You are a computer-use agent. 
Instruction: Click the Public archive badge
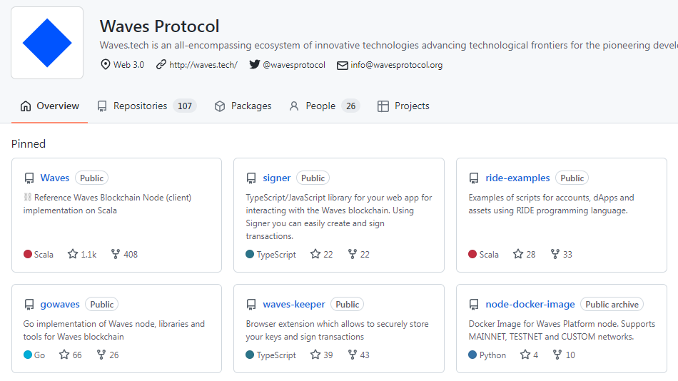[612, 304]
